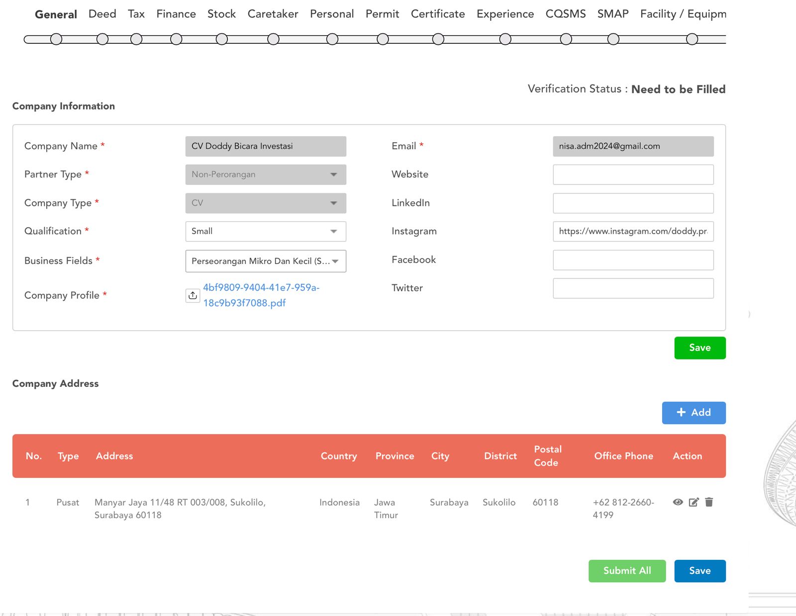Open the Business Fields dropdown
The width and height of the screenshot is (796, 616).
pyautogui.click(x=266, y=261)
